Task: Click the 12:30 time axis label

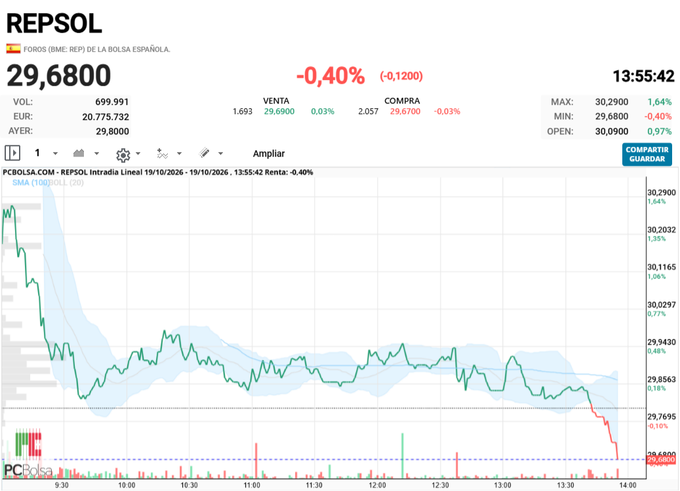Action: click(x=440, y=485)
